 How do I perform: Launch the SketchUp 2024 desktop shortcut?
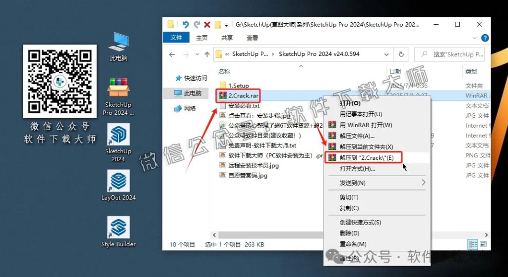coord(118,142)
